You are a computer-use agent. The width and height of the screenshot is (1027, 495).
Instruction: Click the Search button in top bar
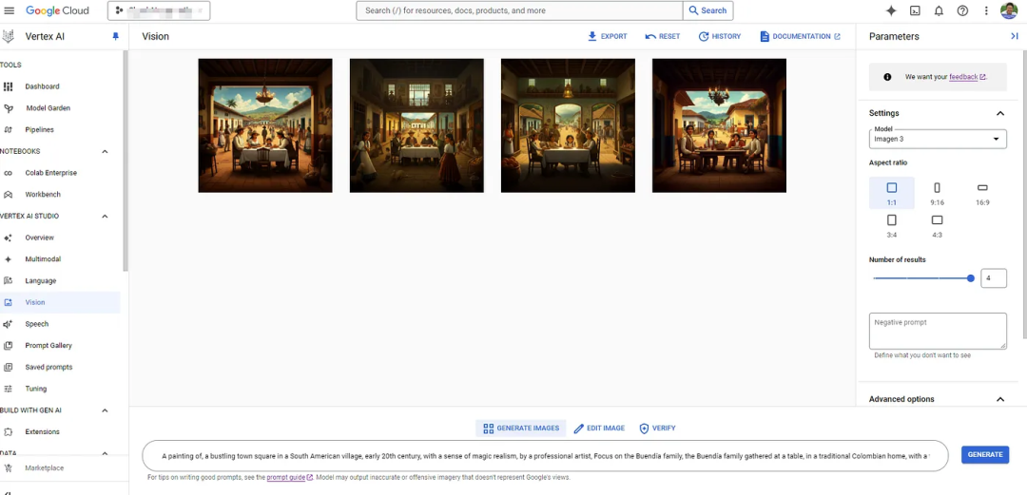pos(708,10)
